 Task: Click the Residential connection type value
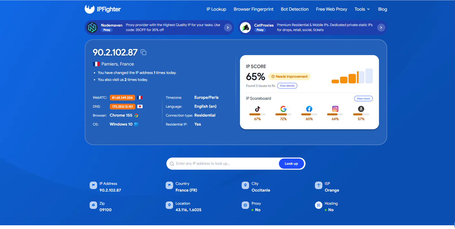(x=205, y=115)
